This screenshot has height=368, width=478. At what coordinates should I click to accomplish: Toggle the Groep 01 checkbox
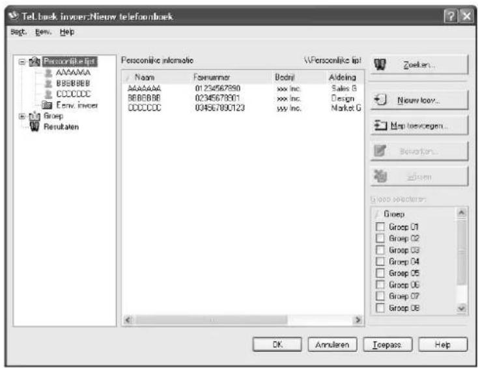[380, 227]
